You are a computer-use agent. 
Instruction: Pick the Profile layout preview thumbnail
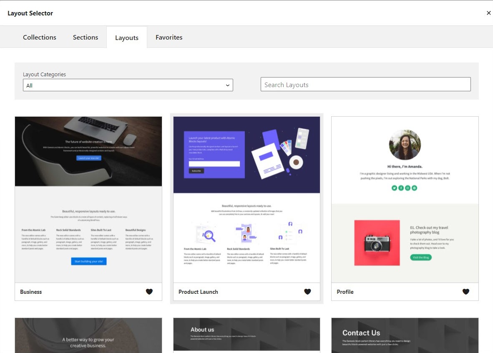405,199
